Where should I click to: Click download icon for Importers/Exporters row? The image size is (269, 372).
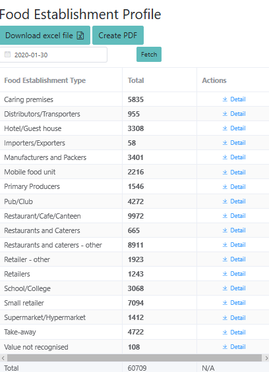pos(225,143)
